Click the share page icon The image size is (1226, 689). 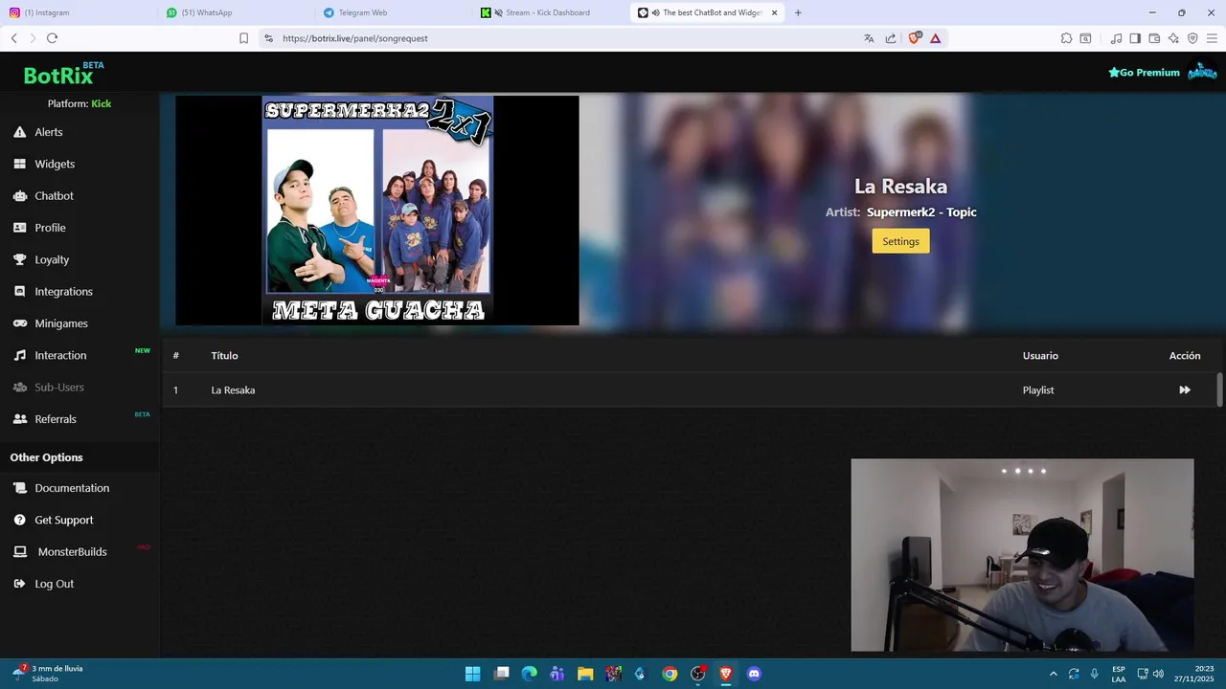891,38
